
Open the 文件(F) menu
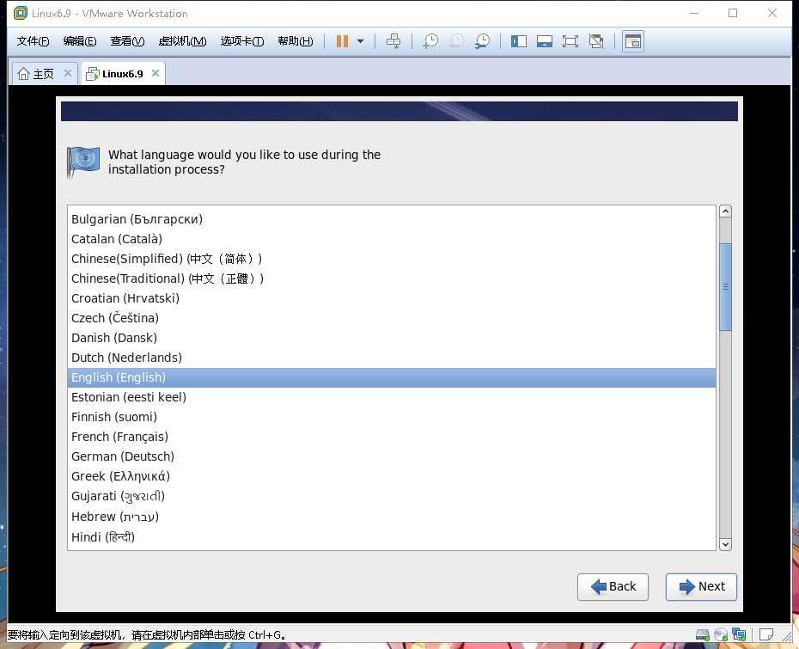(x=33, y=41)
